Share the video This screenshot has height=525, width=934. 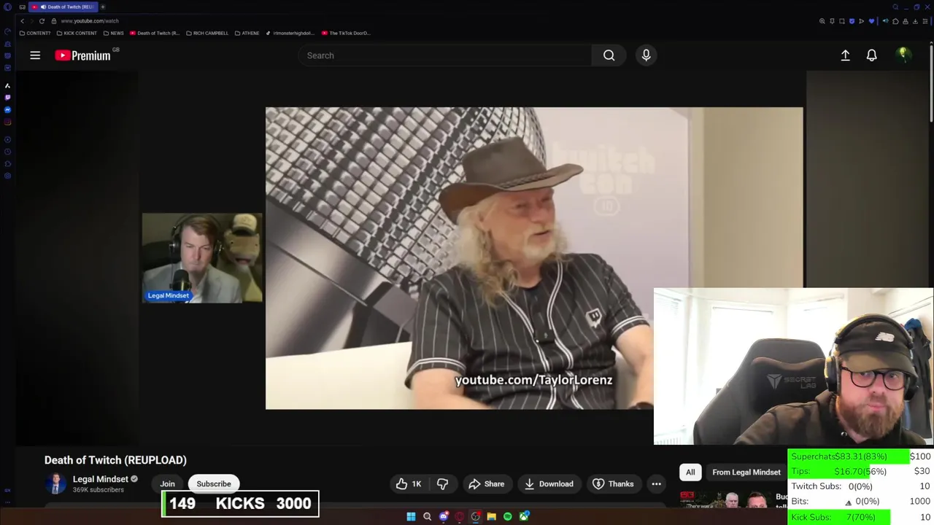click(486, 483)
